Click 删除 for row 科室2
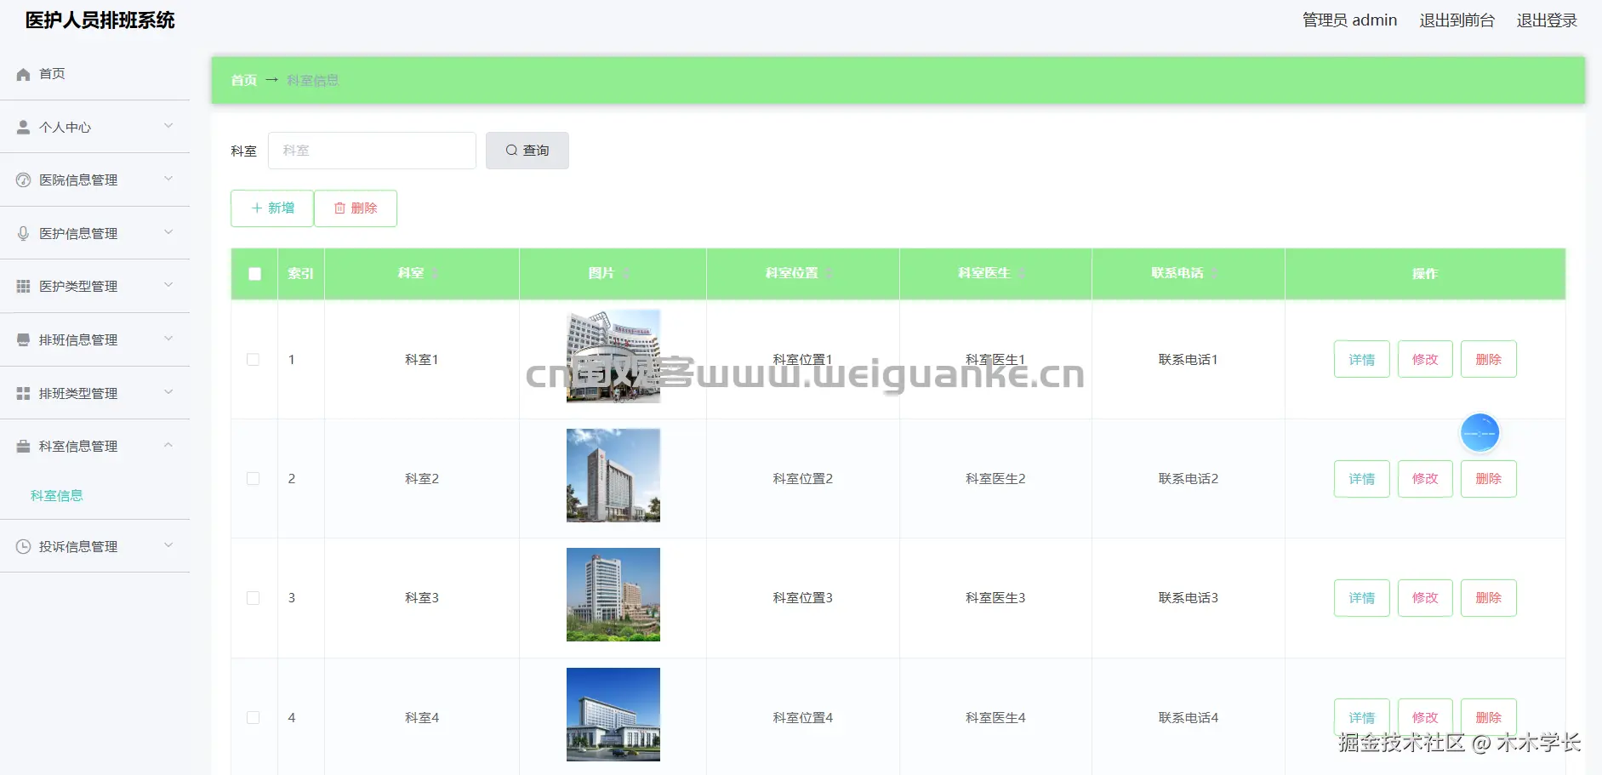 1489,479
